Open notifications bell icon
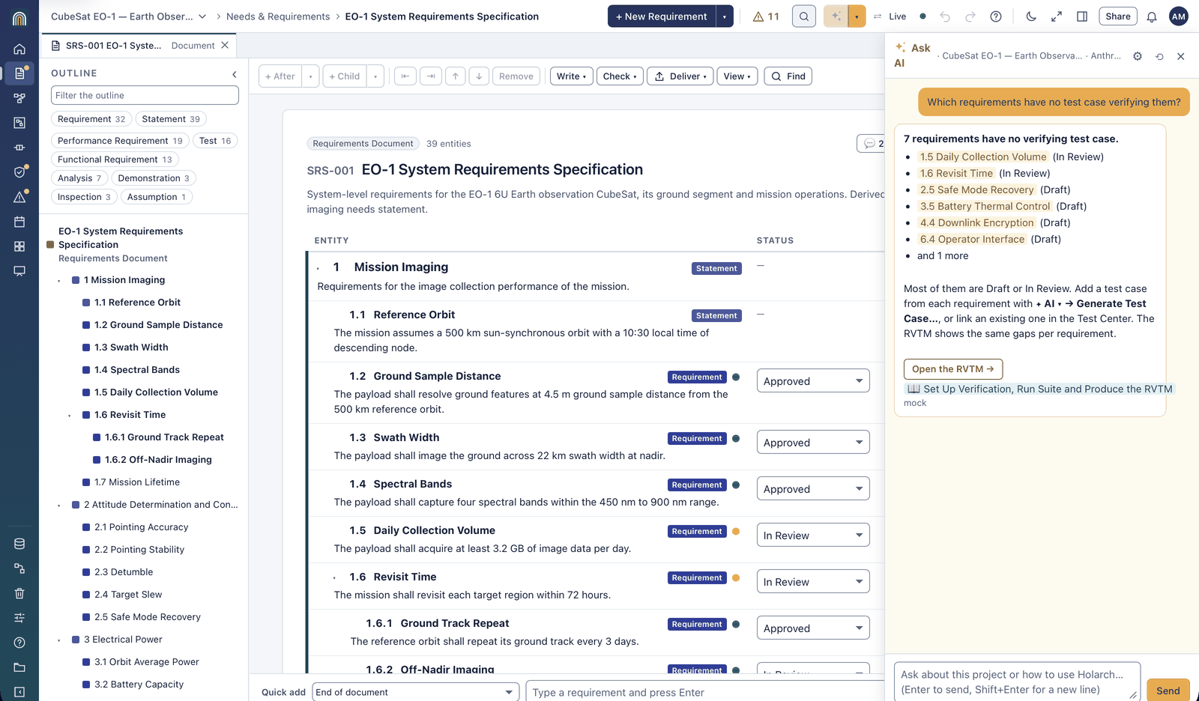1199x701 pixels. coord(1152,16)
